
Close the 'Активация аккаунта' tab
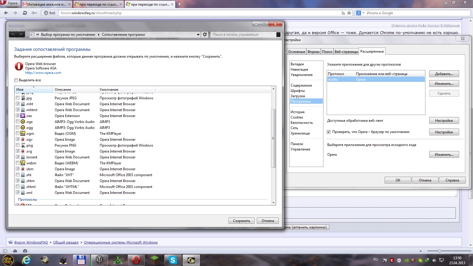tap(69, 4)
